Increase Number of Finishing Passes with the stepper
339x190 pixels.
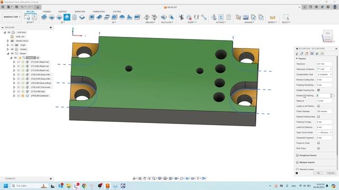point(331,94)
